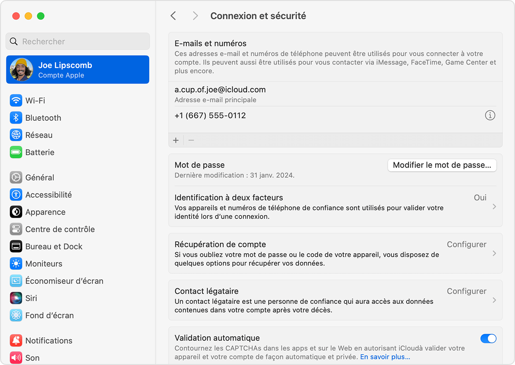Select the Notifications bell icon
The image size is (515, 365).
[x=16, y=341]
